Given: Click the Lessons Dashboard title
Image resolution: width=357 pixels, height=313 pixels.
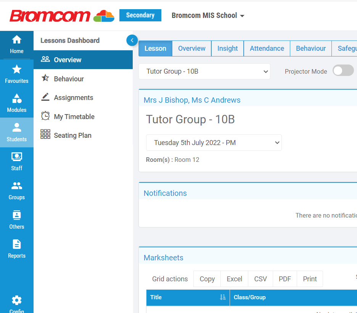Looking at the screenshot, I should [x=70, y=40].
